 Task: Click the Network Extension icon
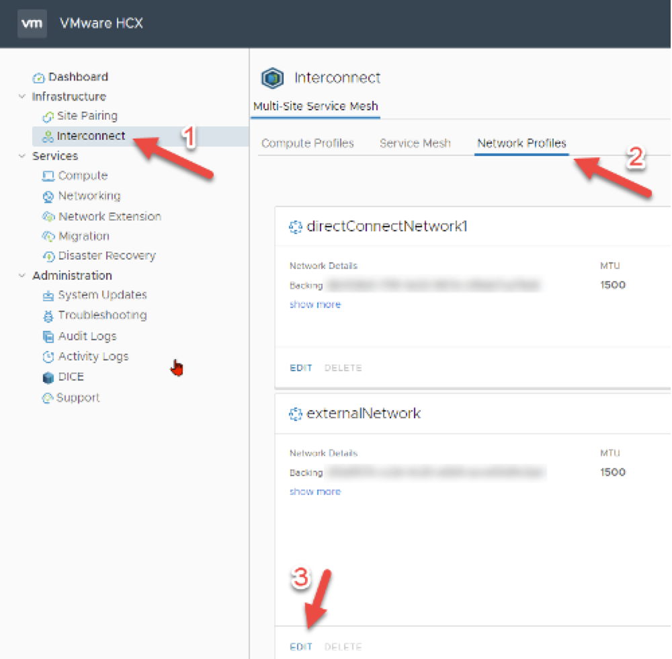tap(48, 217)
